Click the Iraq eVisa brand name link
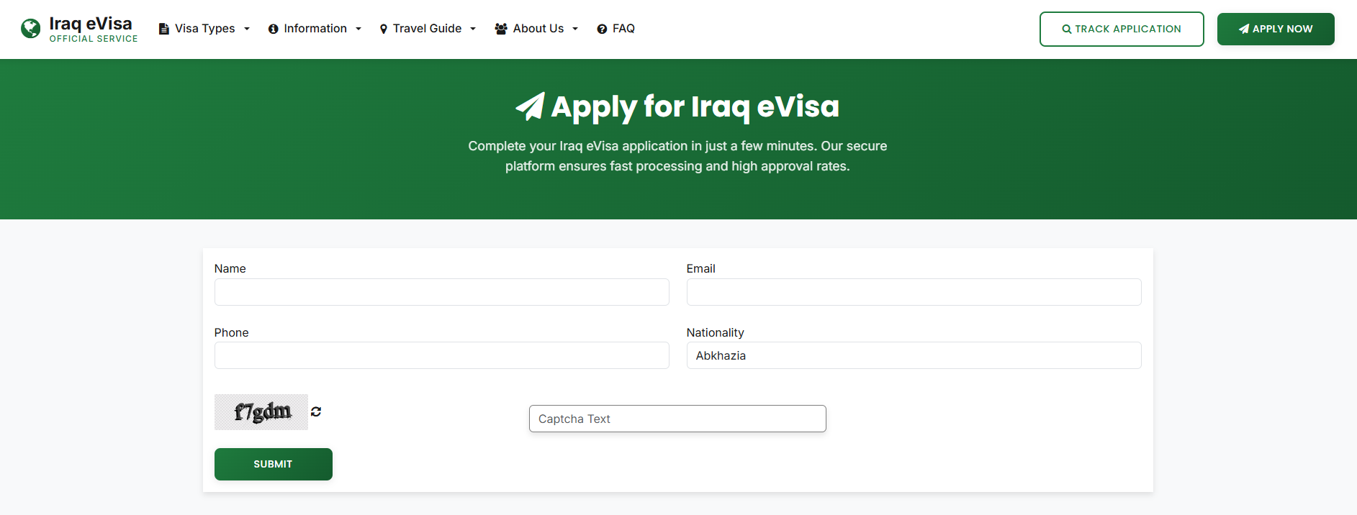This screenshot has width=1357, height=515. 91,24
